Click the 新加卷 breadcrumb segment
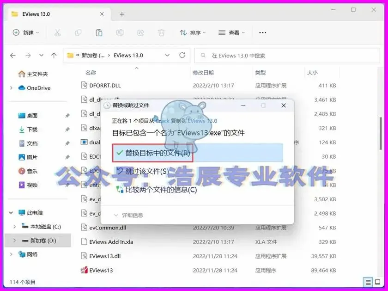388x291 pixels. click(x=93, y=55)
